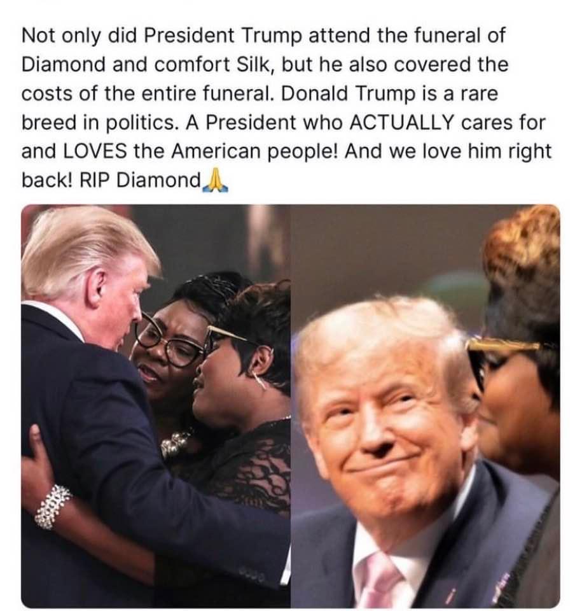Image resolution: width=582 pixels, height=611 pixels.
Task: Select the line starting "Not only did President"
Action: 263,36
